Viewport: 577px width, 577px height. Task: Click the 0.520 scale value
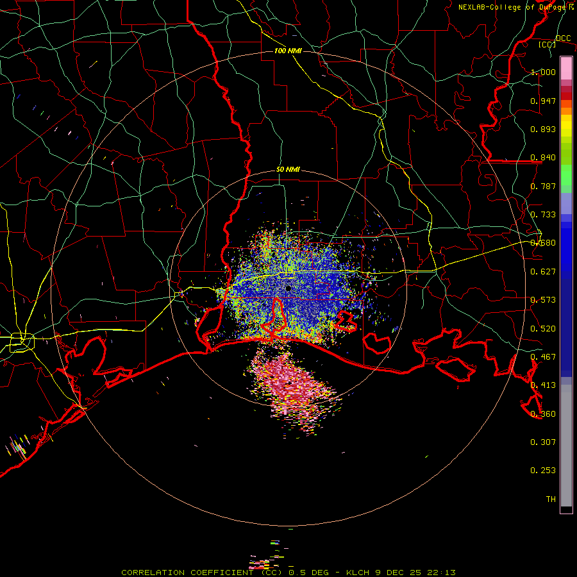(x=543, y=329)
